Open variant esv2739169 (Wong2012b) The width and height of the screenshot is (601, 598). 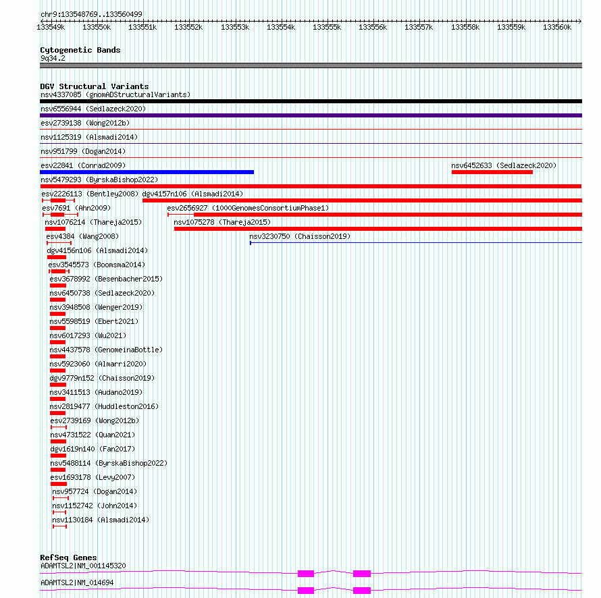(95, 420)
